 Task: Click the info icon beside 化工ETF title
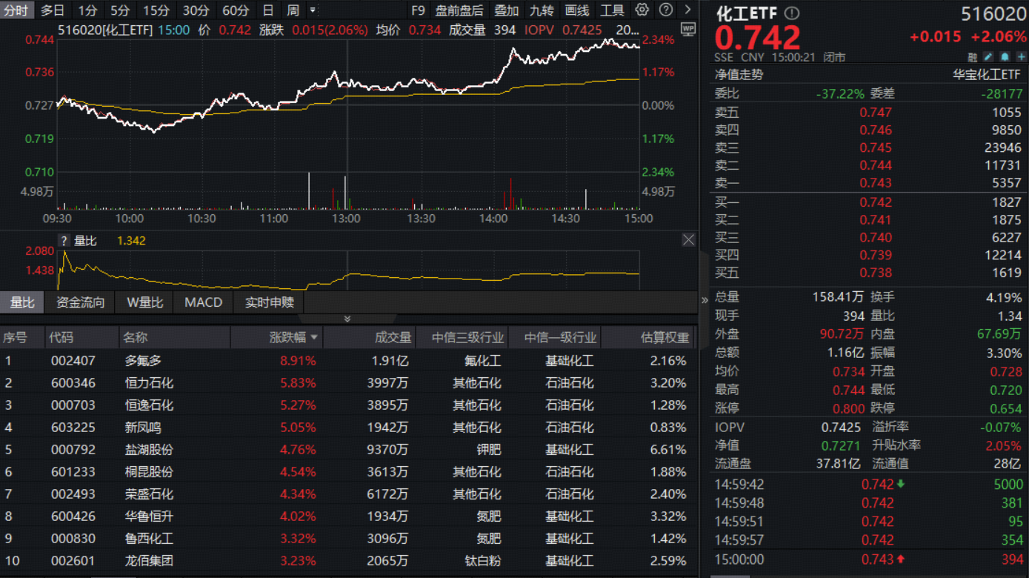(x=792, y=13)
